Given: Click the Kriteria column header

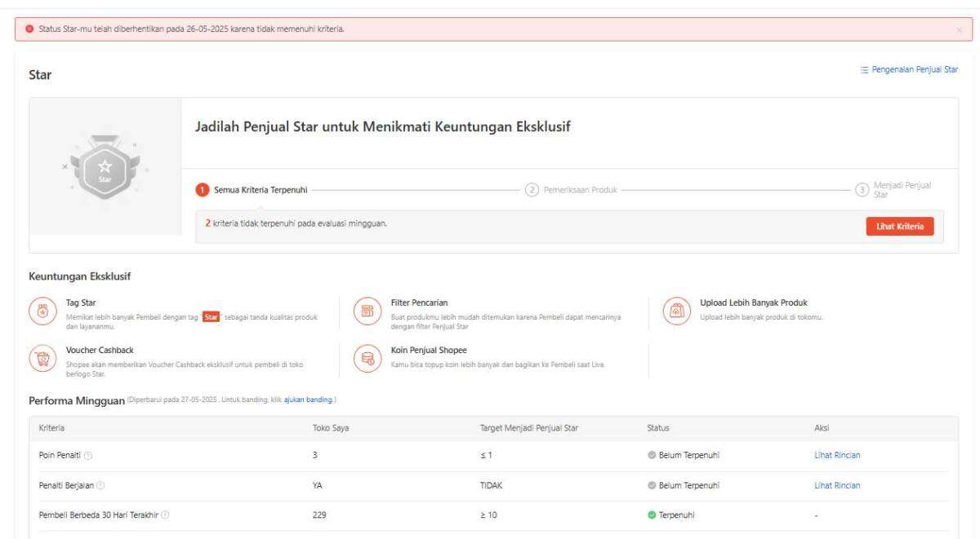Looking at the screenshot, I should pos(51,426).
